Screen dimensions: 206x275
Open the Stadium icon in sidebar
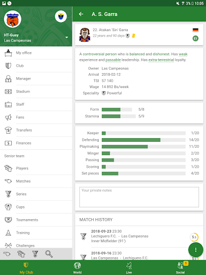(x=8, y=91)
